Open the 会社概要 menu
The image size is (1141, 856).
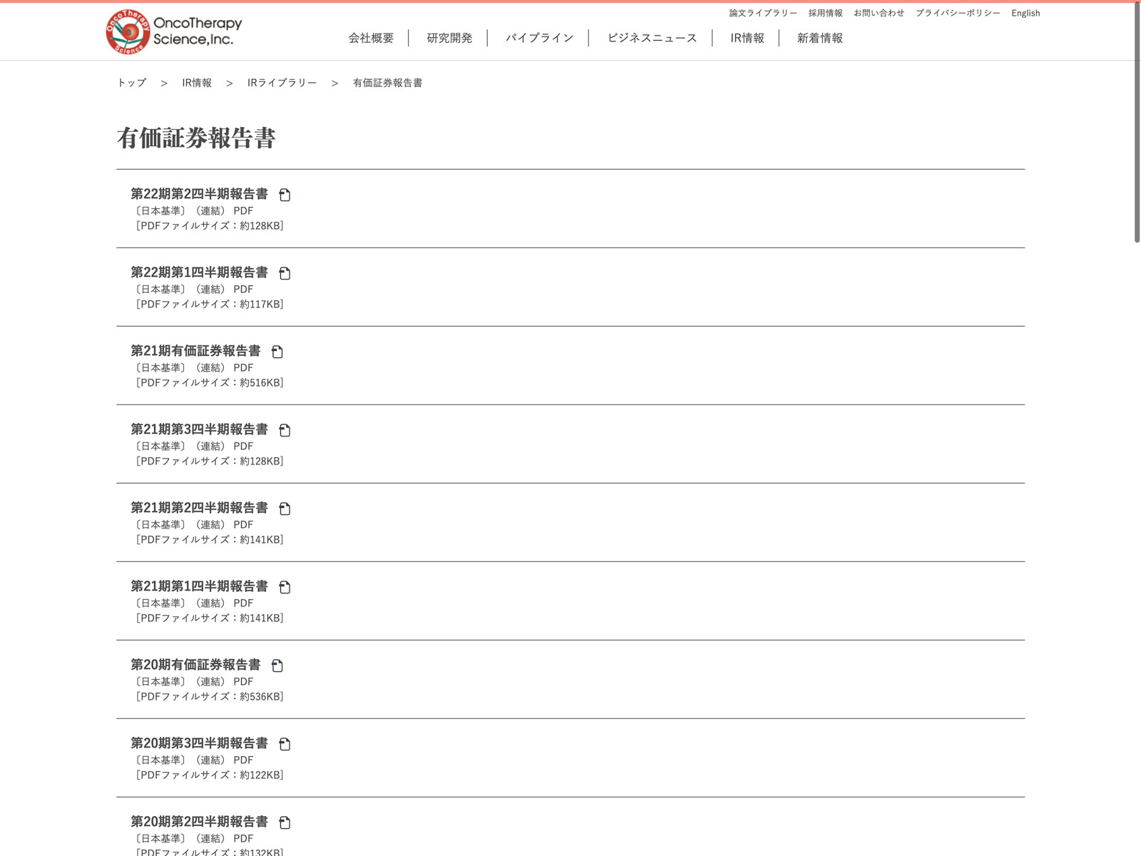tap(371, 39)
